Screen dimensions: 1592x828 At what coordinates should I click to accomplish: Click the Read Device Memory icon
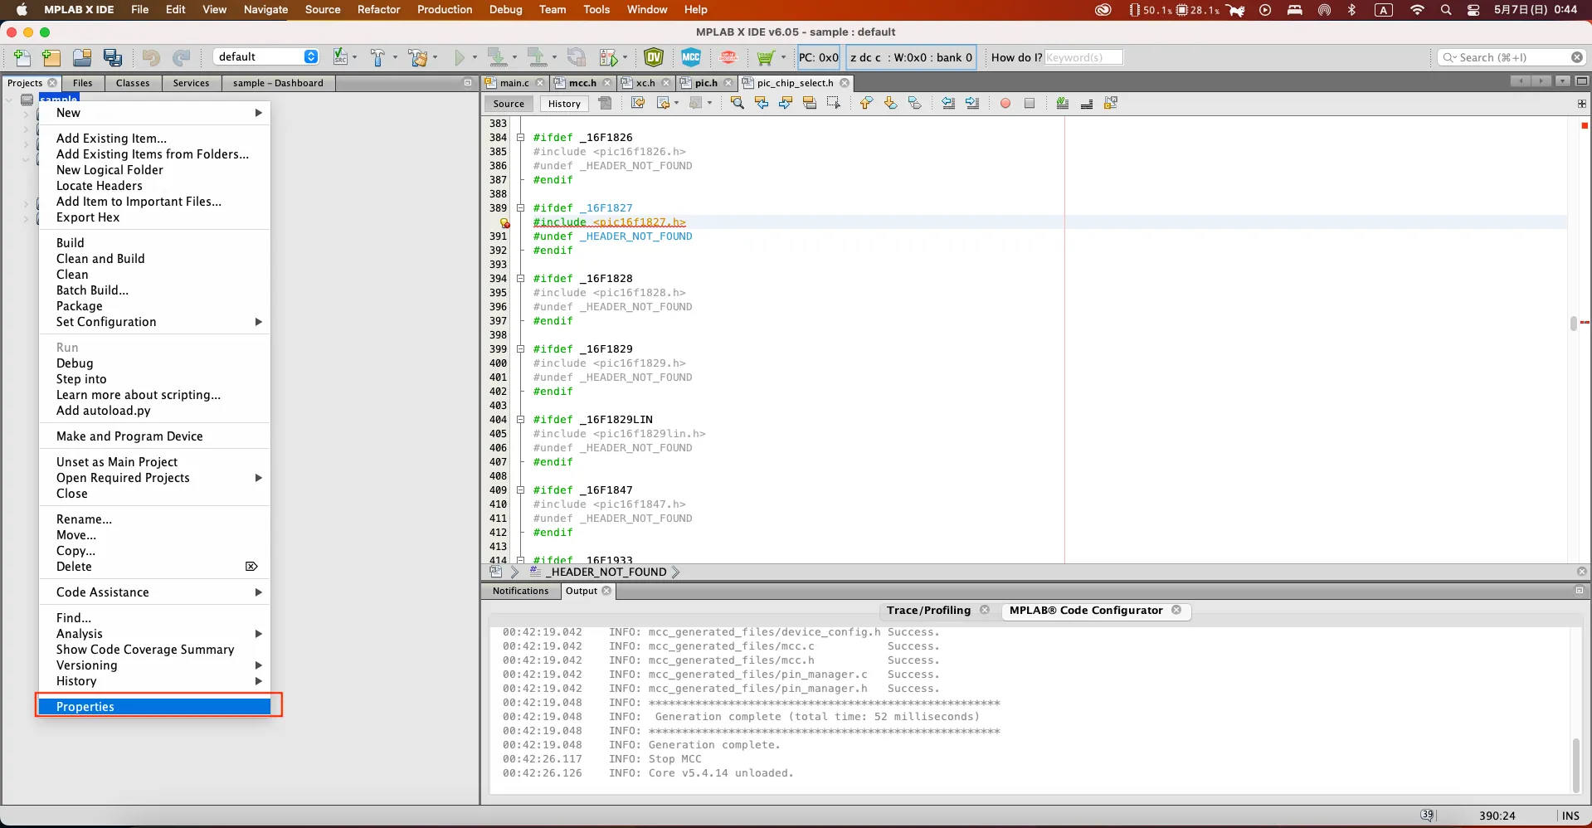click(x=538, y=57)
